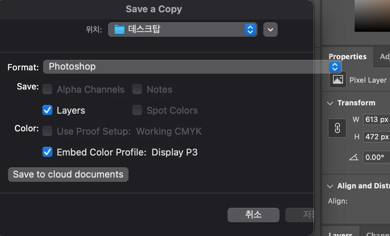Toggle the Notes checkbox
Image resolution: width=390 pixels, height=236 pixels.
coord(137,89)
